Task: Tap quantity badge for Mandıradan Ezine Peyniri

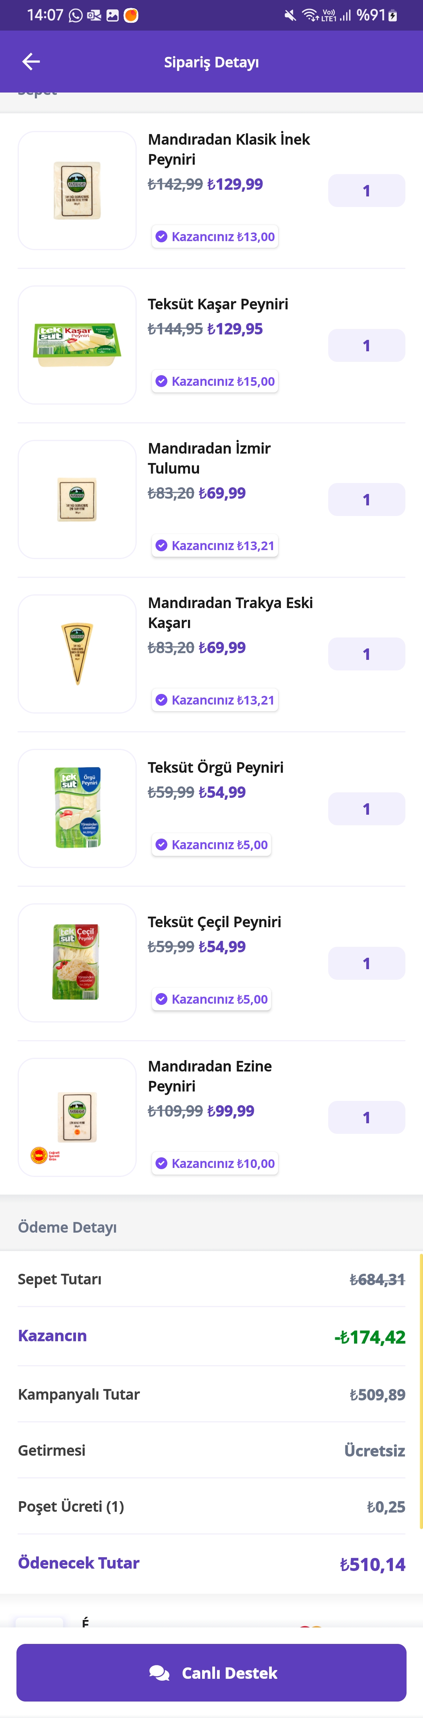Action: 366,1117
